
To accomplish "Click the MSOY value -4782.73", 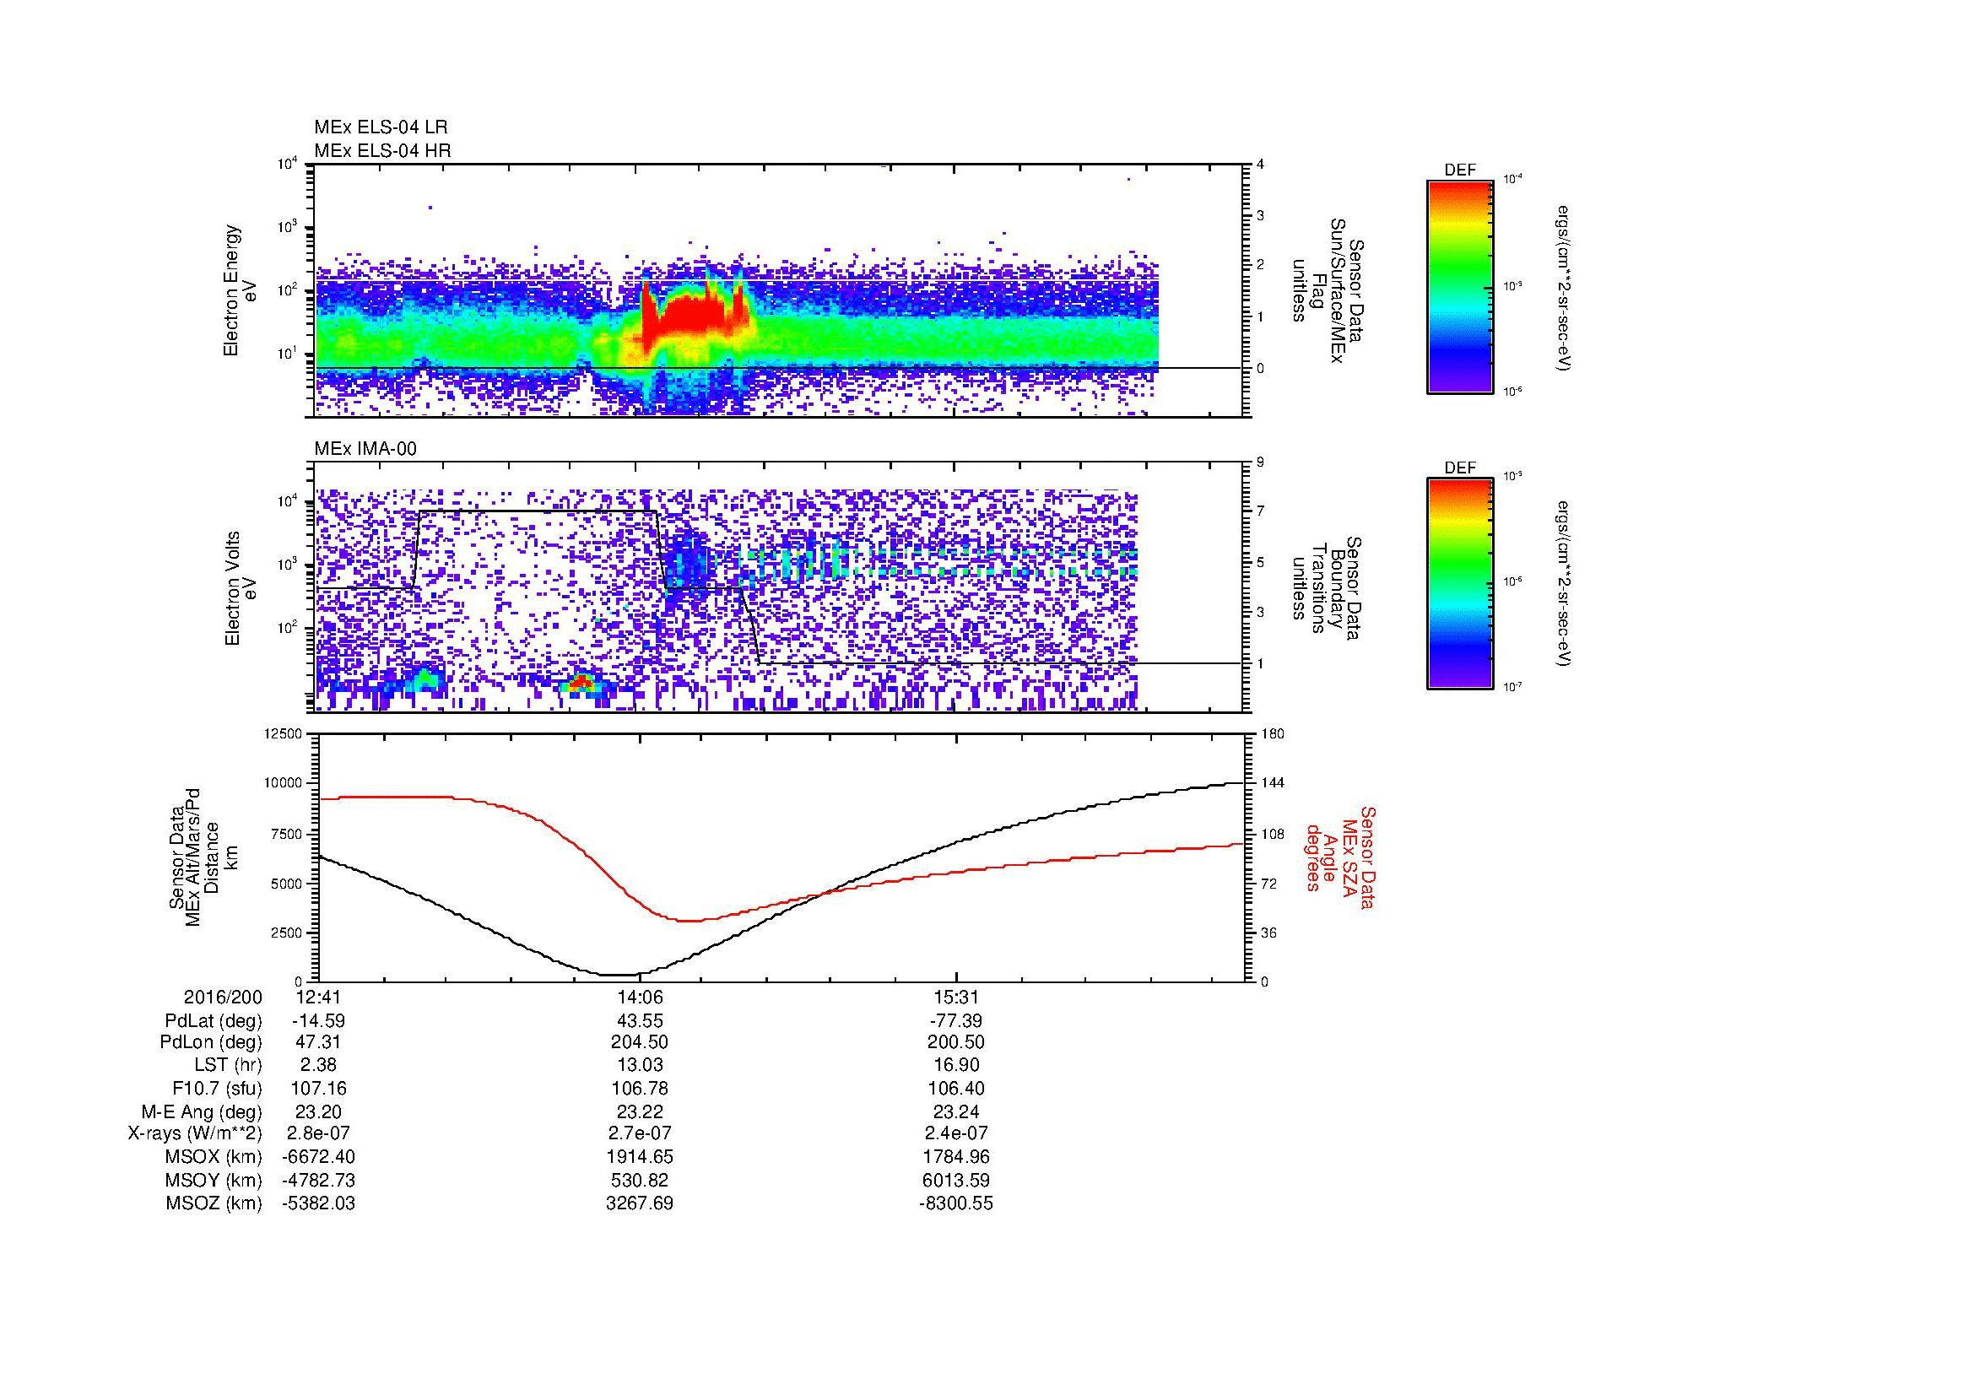I will (318, 1180).
